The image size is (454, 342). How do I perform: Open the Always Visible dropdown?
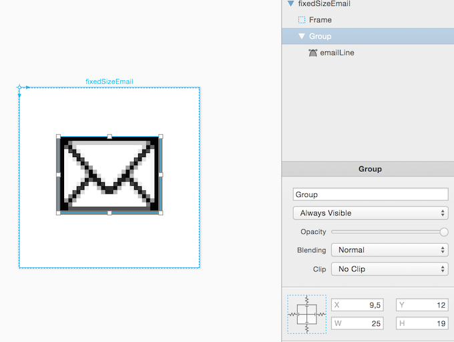pos(371,213)
